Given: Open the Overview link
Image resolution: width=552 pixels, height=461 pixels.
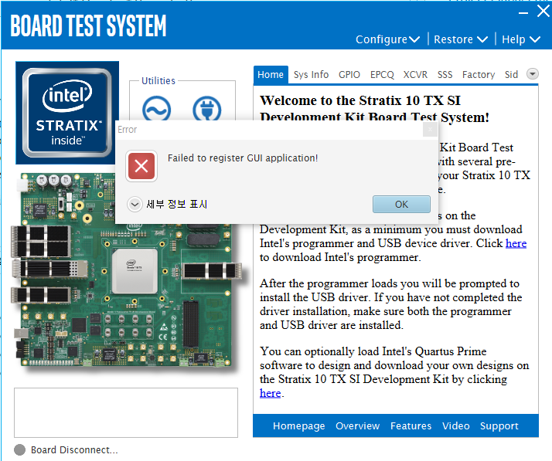Looking at the screenshot, I should pos(358,425).
